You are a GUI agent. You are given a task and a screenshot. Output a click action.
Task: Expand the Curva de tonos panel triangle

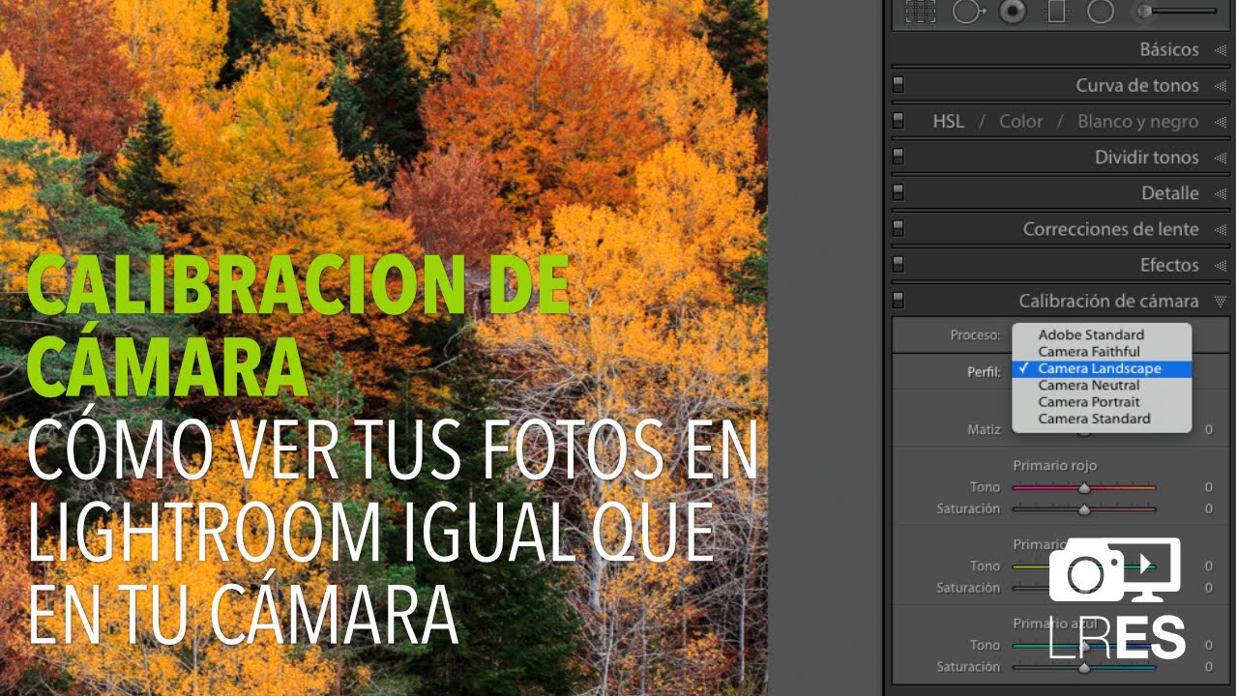pyautogui.click(x=1219, y=85)
